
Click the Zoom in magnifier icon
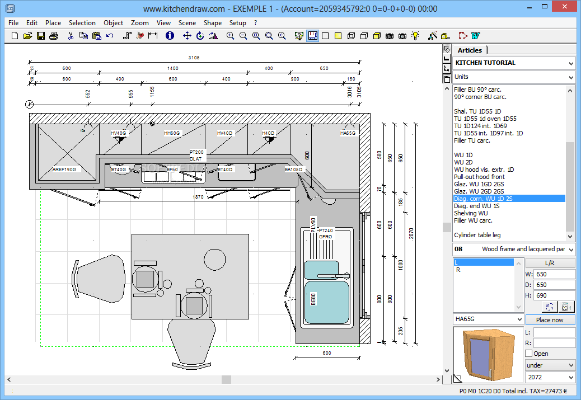230,36
